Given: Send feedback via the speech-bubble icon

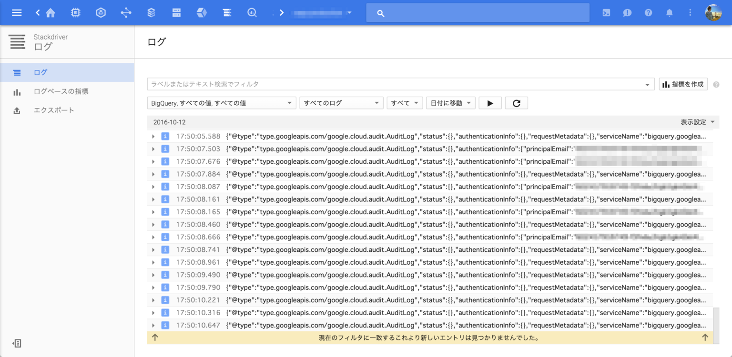Looking at the screenshot, I should [627, 12].
